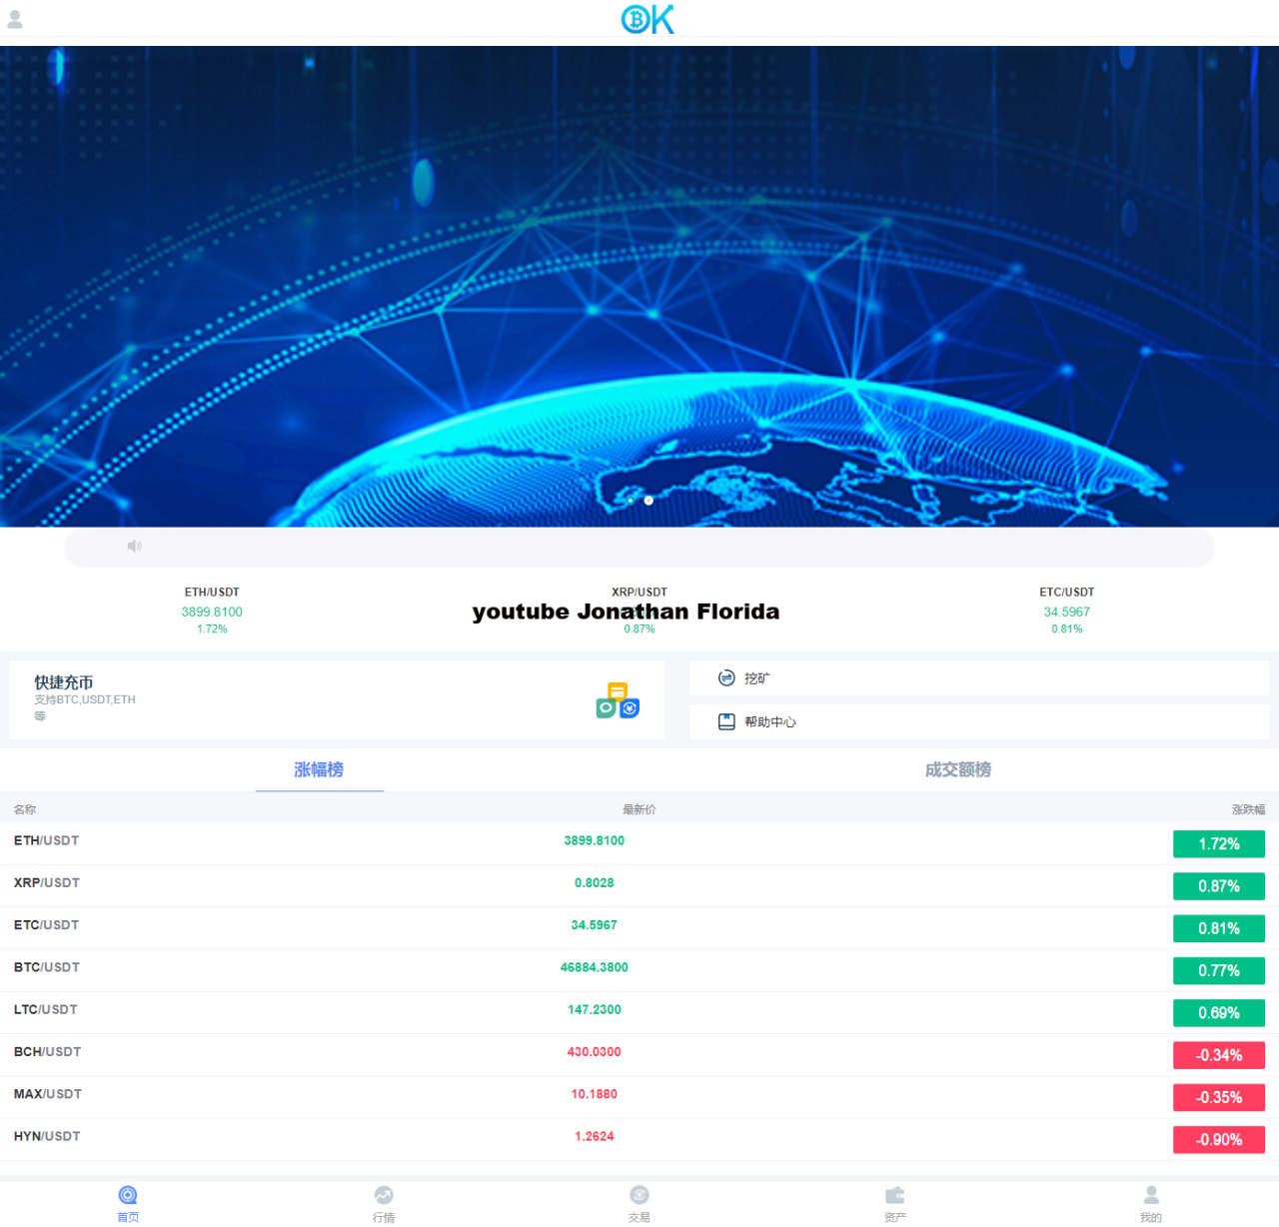Open the 资产 assets wallet nav icon

895,1195
